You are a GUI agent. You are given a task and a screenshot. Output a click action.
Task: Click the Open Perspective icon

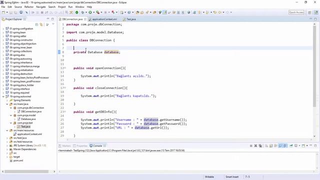point(309,12)
